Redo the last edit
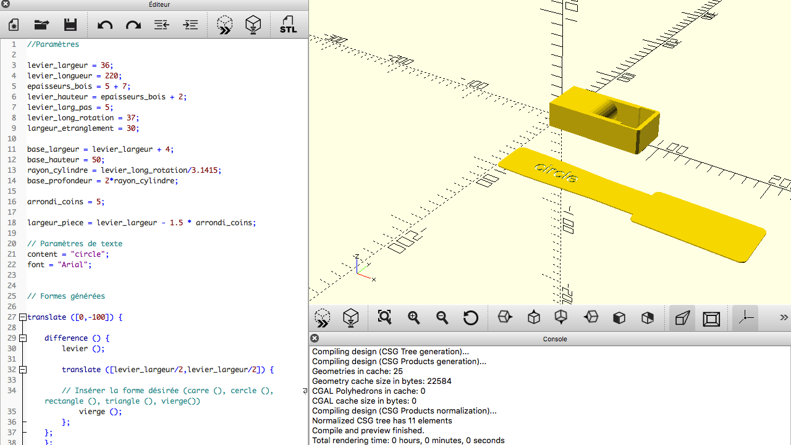791x445 pixels. tap(133, 25)
